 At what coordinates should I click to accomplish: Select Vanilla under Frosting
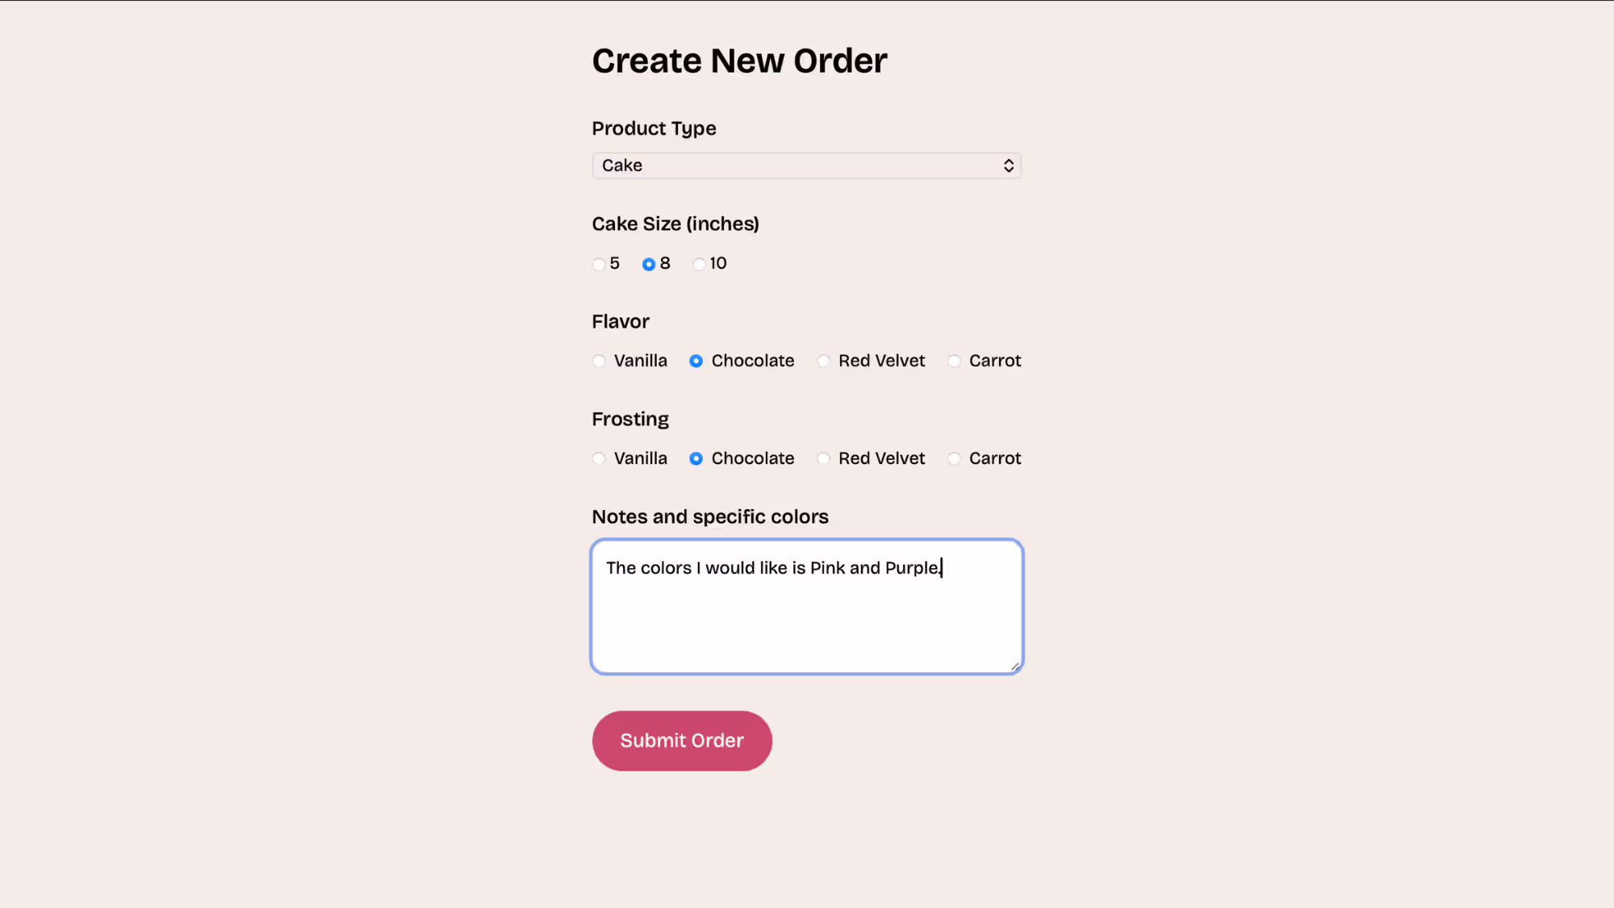[x=599, y=458]
